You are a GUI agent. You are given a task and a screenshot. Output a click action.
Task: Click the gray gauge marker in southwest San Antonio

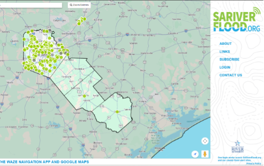click(34, 60)
